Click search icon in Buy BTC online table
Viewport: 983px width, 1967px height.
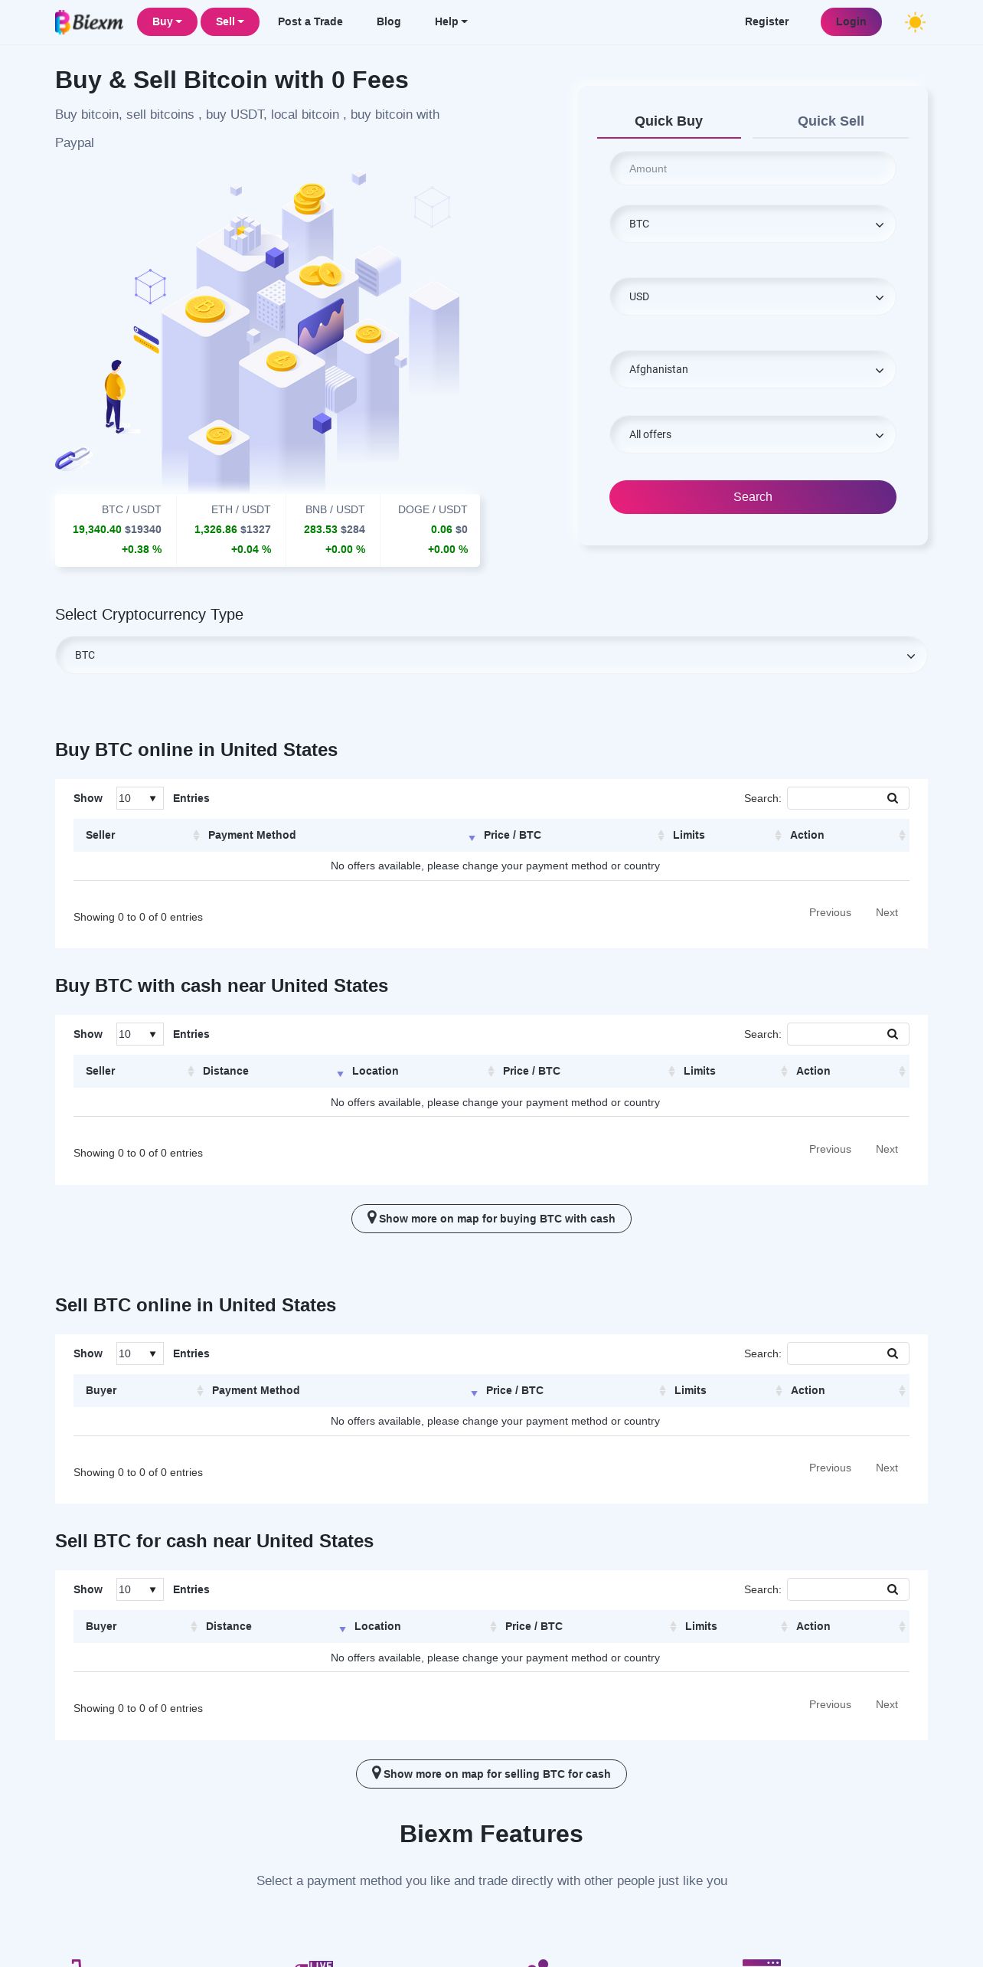pyautogui.click(x=893, y=798)
